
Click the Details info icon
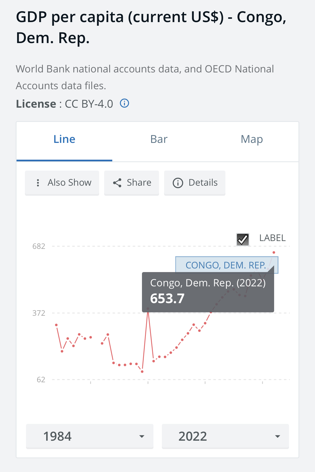(x=178, y=183)
